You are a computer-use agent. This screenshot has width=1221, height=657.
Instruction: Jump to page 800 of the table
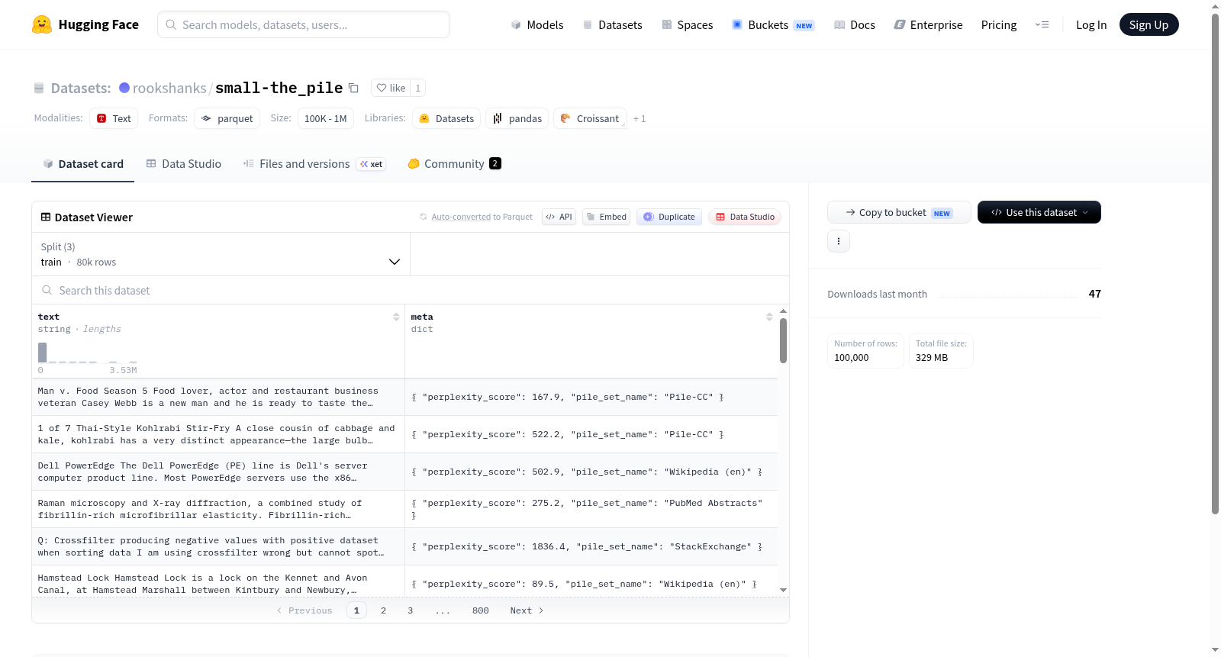click(x=480, y=610)
